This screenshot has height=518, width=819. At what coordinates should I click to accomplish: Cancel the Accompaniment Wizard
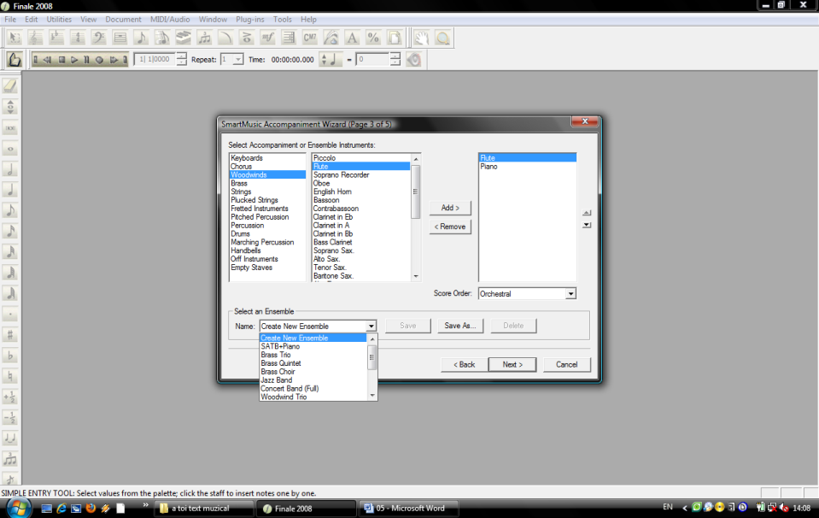pyautogui.click(x=567, y=365)
